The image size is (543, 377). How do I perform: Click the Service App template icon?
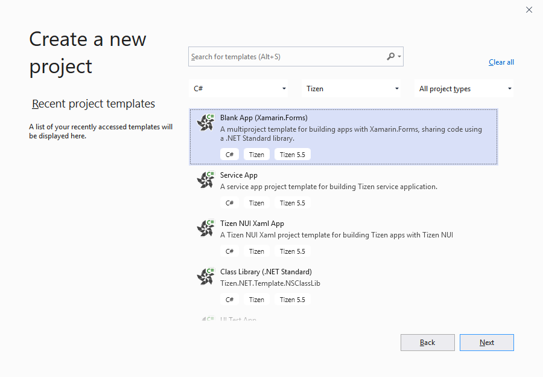tap(206, 180)
